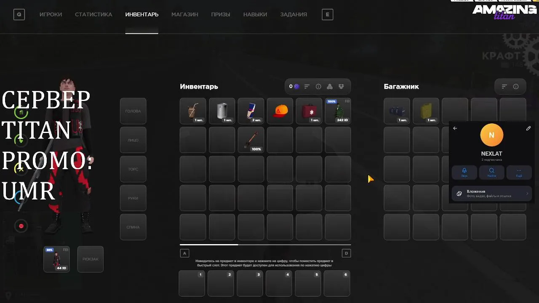Open the inventory info icon
Screen dimensions: 539x303
point(318,87)
